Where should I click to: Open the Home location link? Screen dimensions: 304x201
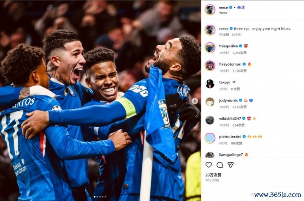tap(223, 13)
